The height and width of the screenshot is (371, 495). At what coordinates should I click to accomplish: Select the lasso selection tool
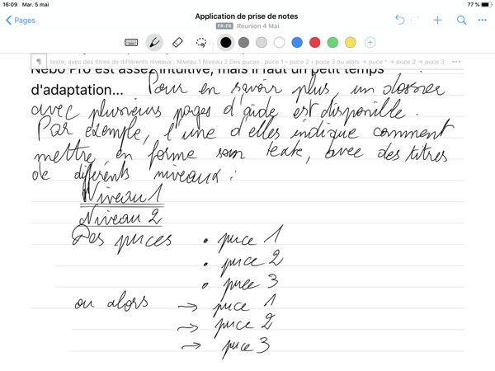(200, 42)
